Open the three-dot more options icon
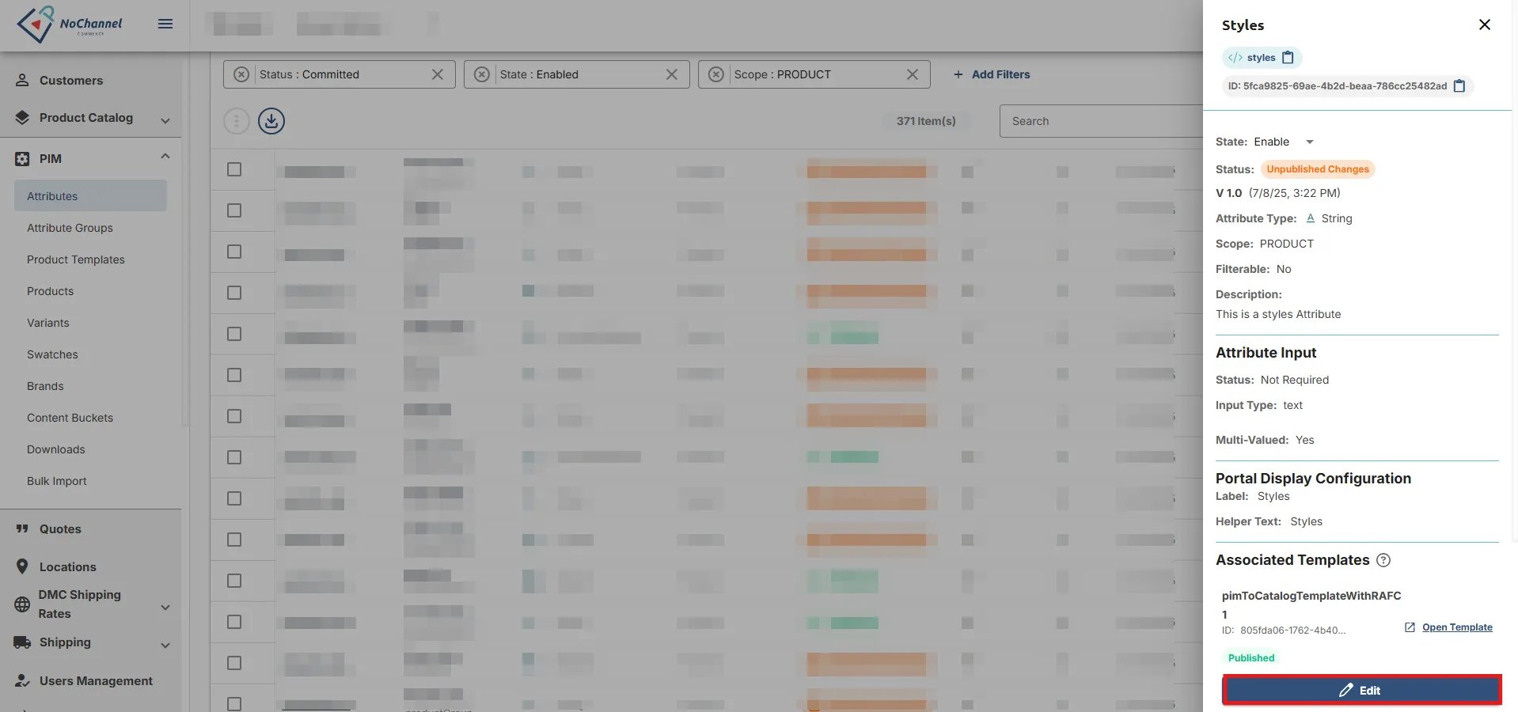Image resolution: width=1518 pixels, height=712 pixels. pos(237,121)
